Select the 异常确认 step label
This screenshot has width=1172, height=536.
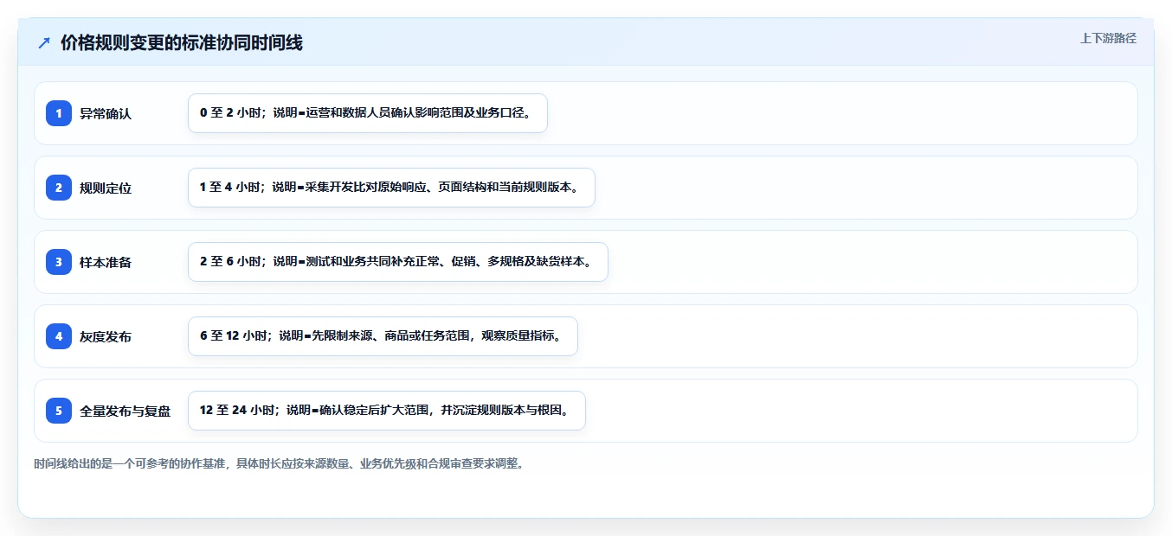tap(106, 113)
